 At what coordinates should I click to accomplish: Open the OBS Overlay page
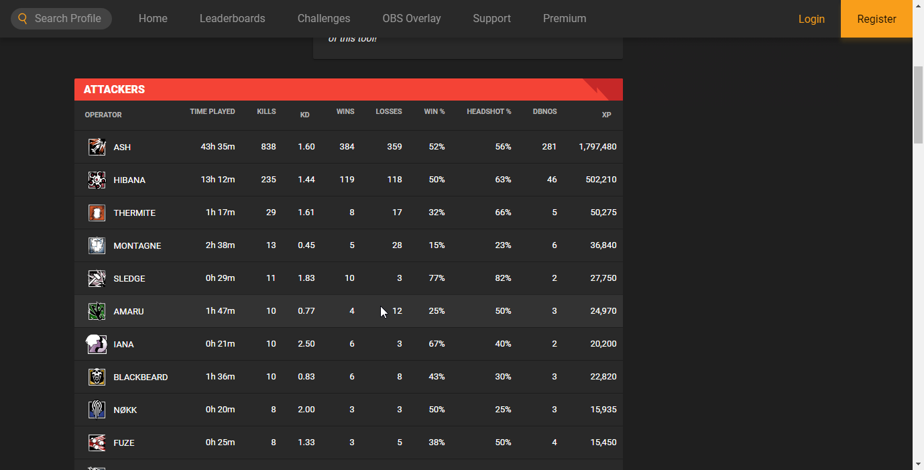click(x=412, y=19)
